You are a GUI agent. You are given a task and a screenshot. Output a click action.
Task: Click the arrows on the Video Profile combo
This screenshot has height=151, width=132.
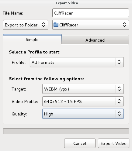[119, 101]
